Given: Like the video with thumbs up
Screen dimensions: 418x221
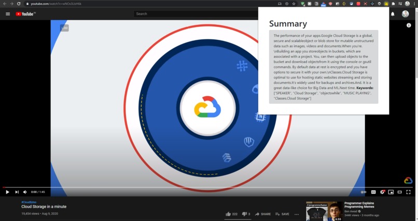Looking at the screenshot, I should pos(231,214).
